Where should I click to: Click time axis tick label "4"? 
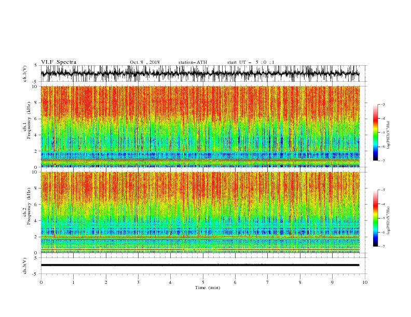170,282
